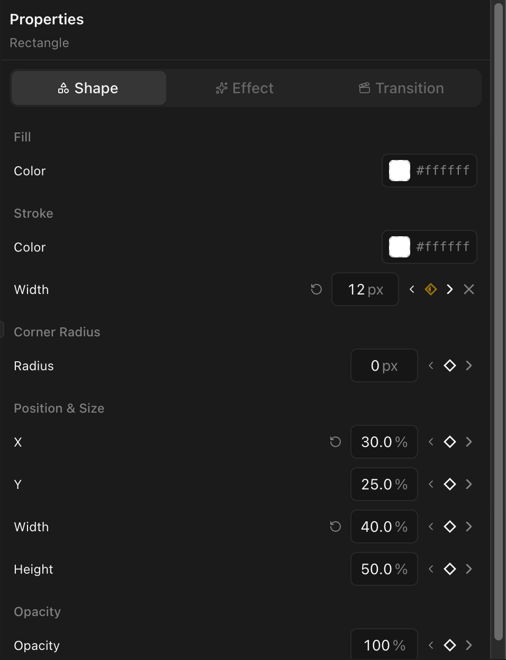Reset the stroke Width value
Image resolution: width=506 pixels, height=660 pixels.
[x=316, y=289]
